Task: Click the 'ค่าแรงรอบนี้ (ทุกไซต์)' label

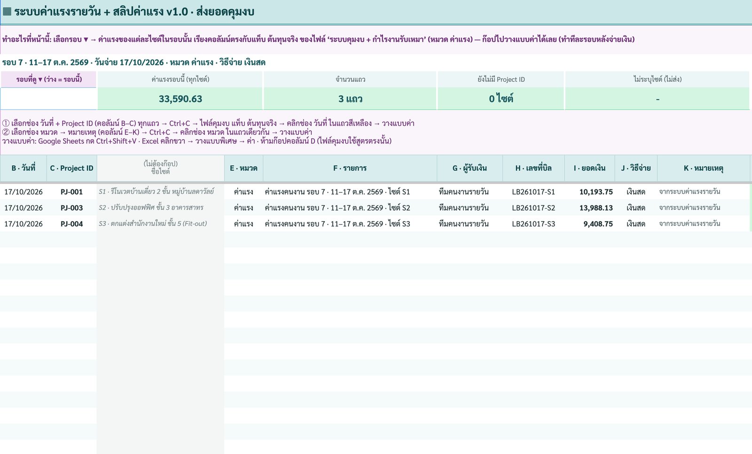Action: coord(180,79)
